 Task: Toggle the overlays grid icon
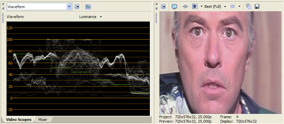pos(232,6)
